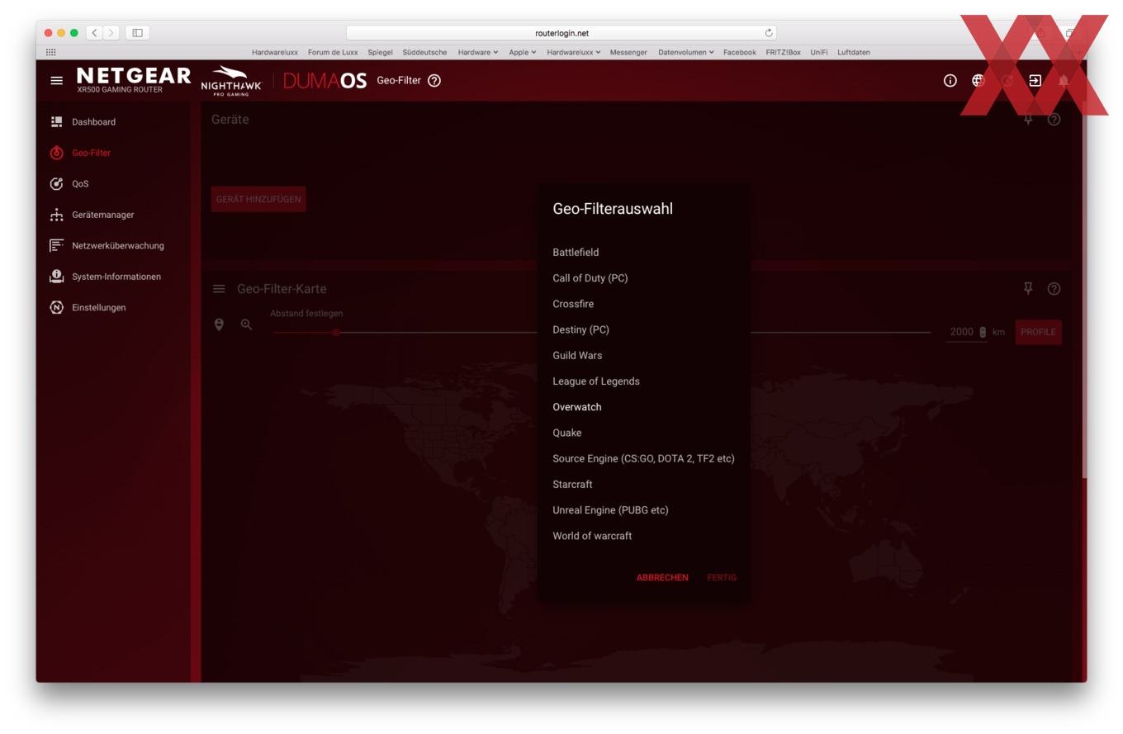Open the Süddeutsche bookmark
The height and width of the screenshot is (734, 1123).
[424, 52]
